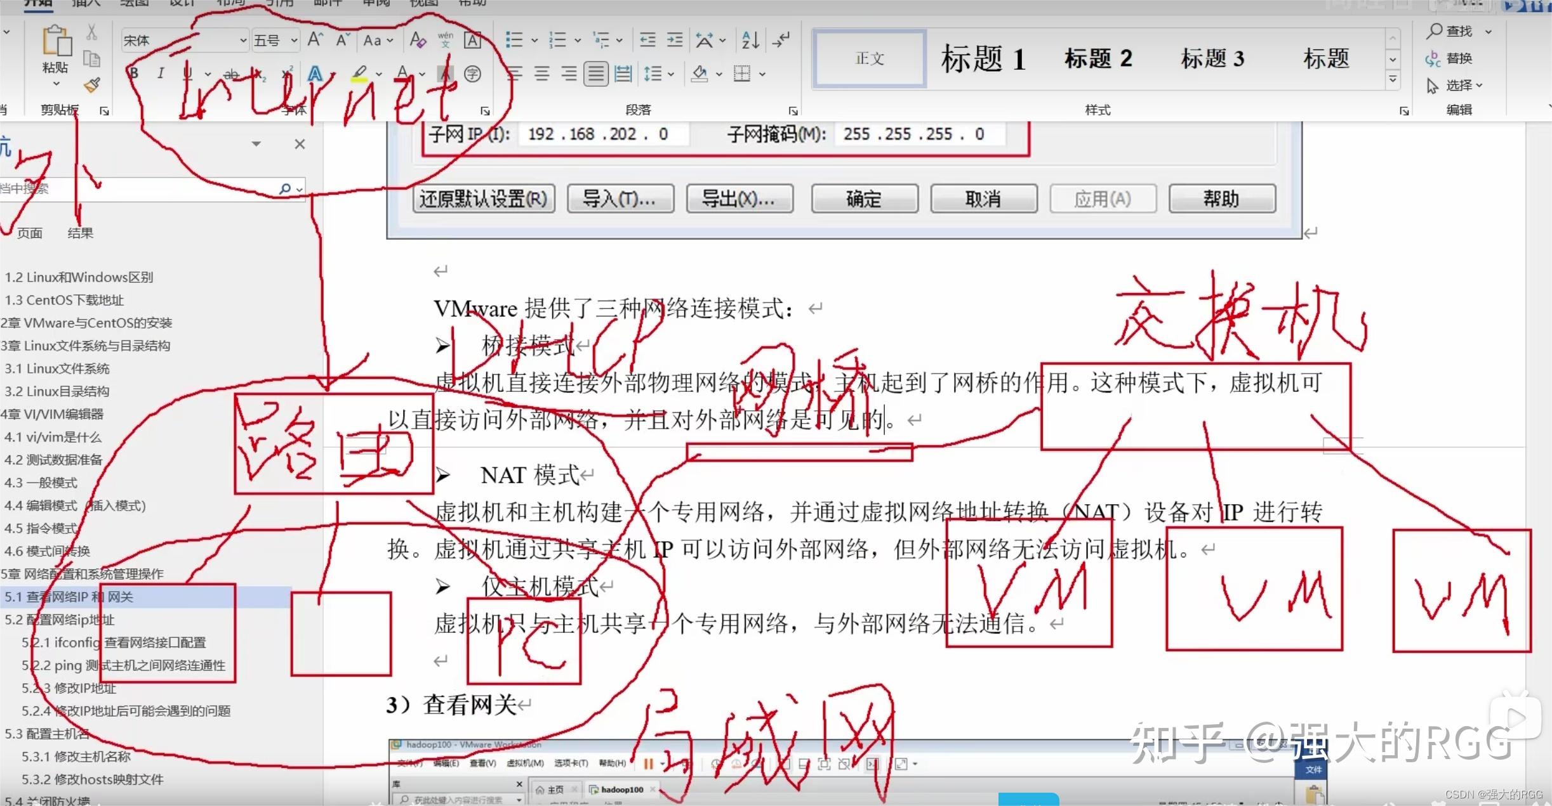Click the 替换 button
Image resolution: width=1552 pixels, height=806 pixels.
click(1449, 58)
